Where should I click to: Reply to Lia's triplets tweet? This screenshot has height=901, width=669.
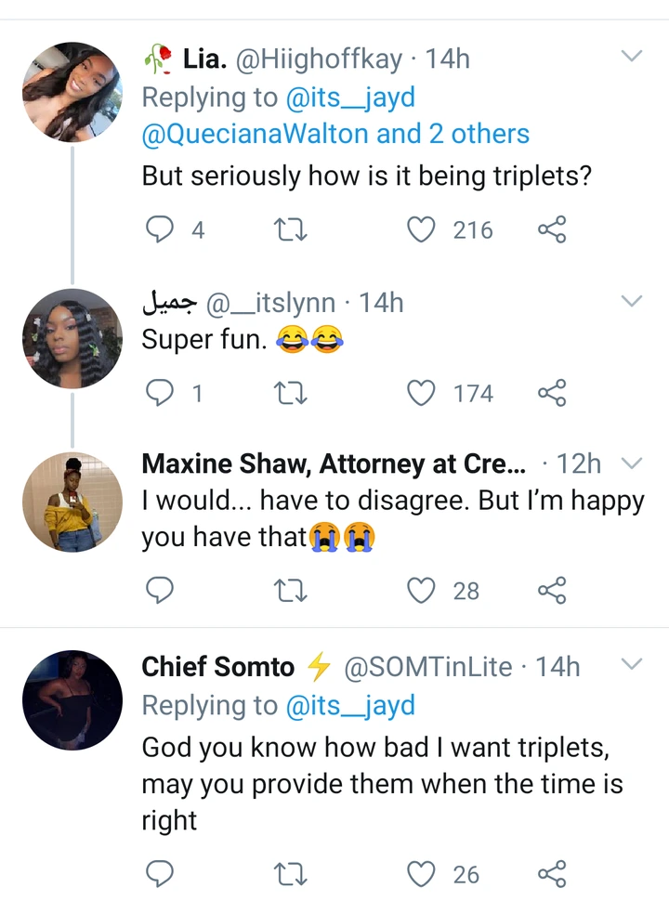pyautogui.click(x=162, y=229)
